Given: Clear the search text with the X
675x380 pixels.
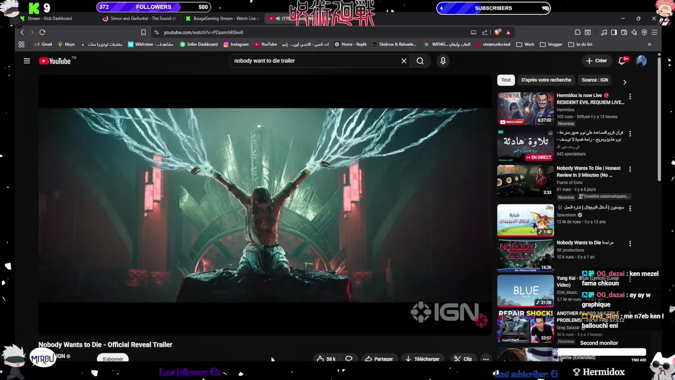Looking at the screenshot, I should [x=404, y=61].
